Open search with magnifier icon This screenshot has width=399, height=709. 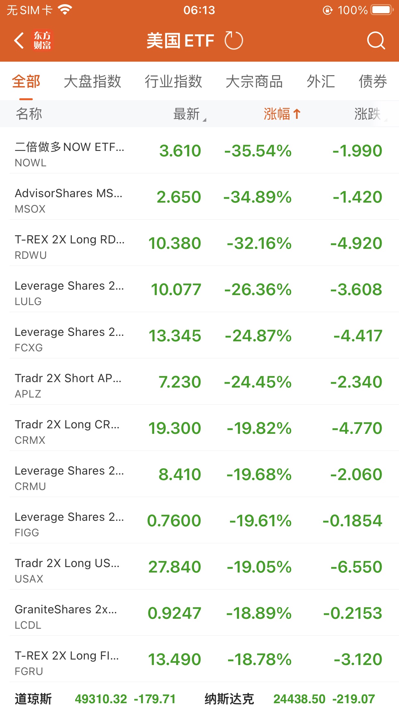[376, 41]
